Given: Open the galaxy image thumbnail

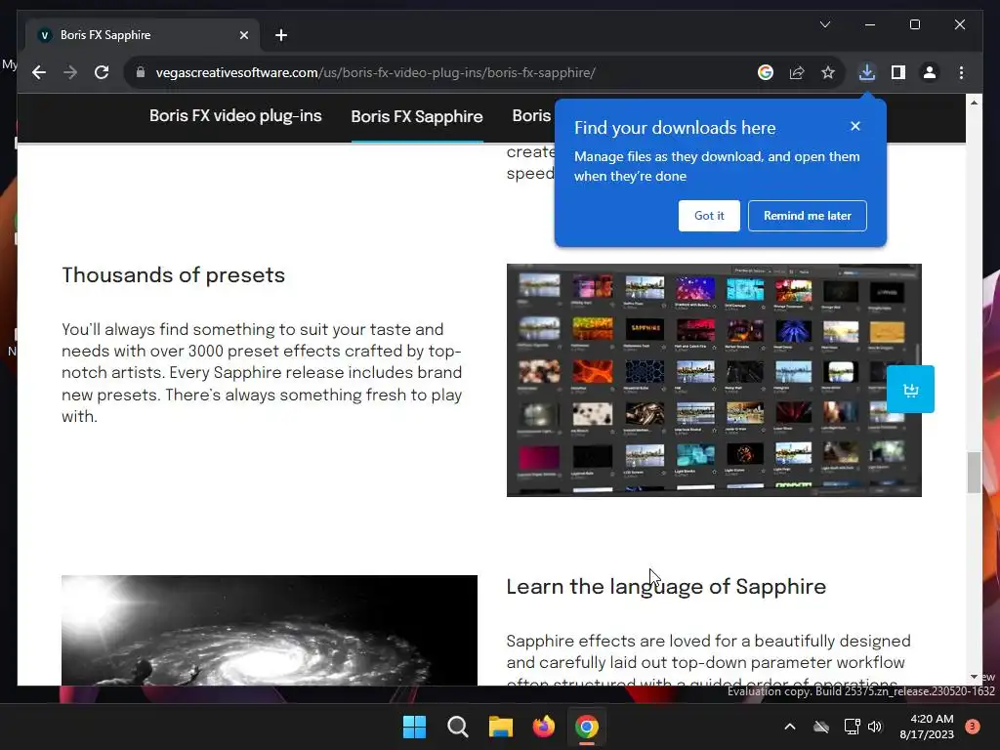Looking at the screenshot, I should [270, 630].
